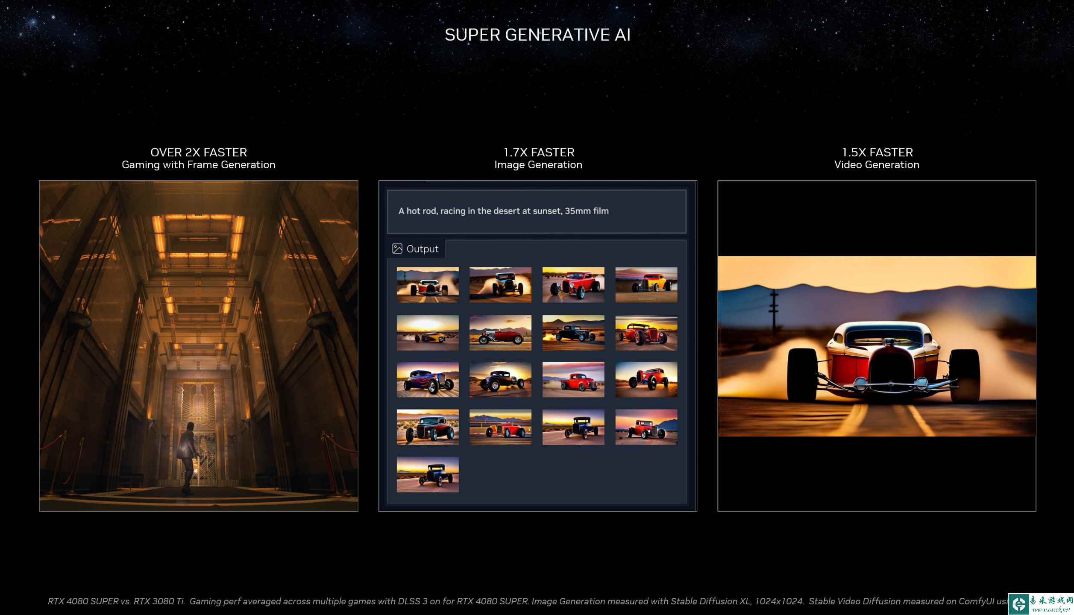
Task: Click the 1.5X FASTER Video Generation heading
Action: (877, 158)
